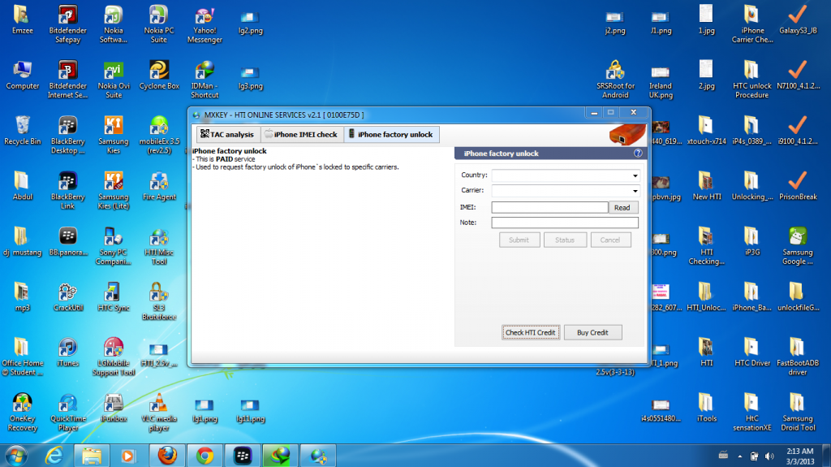The height and width of the screenshot is (467, 831).
Task: Select the lg2.png file icon
Action: pyautogui.click(x=250, y=24)
